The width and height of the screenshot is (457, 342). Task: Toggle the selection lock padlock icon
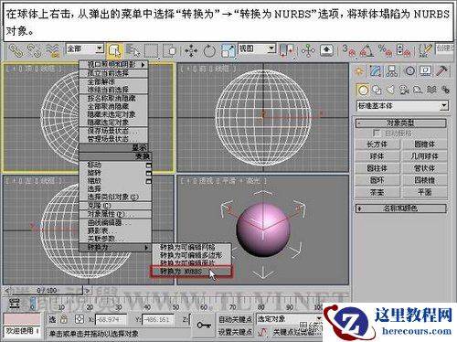64,319
